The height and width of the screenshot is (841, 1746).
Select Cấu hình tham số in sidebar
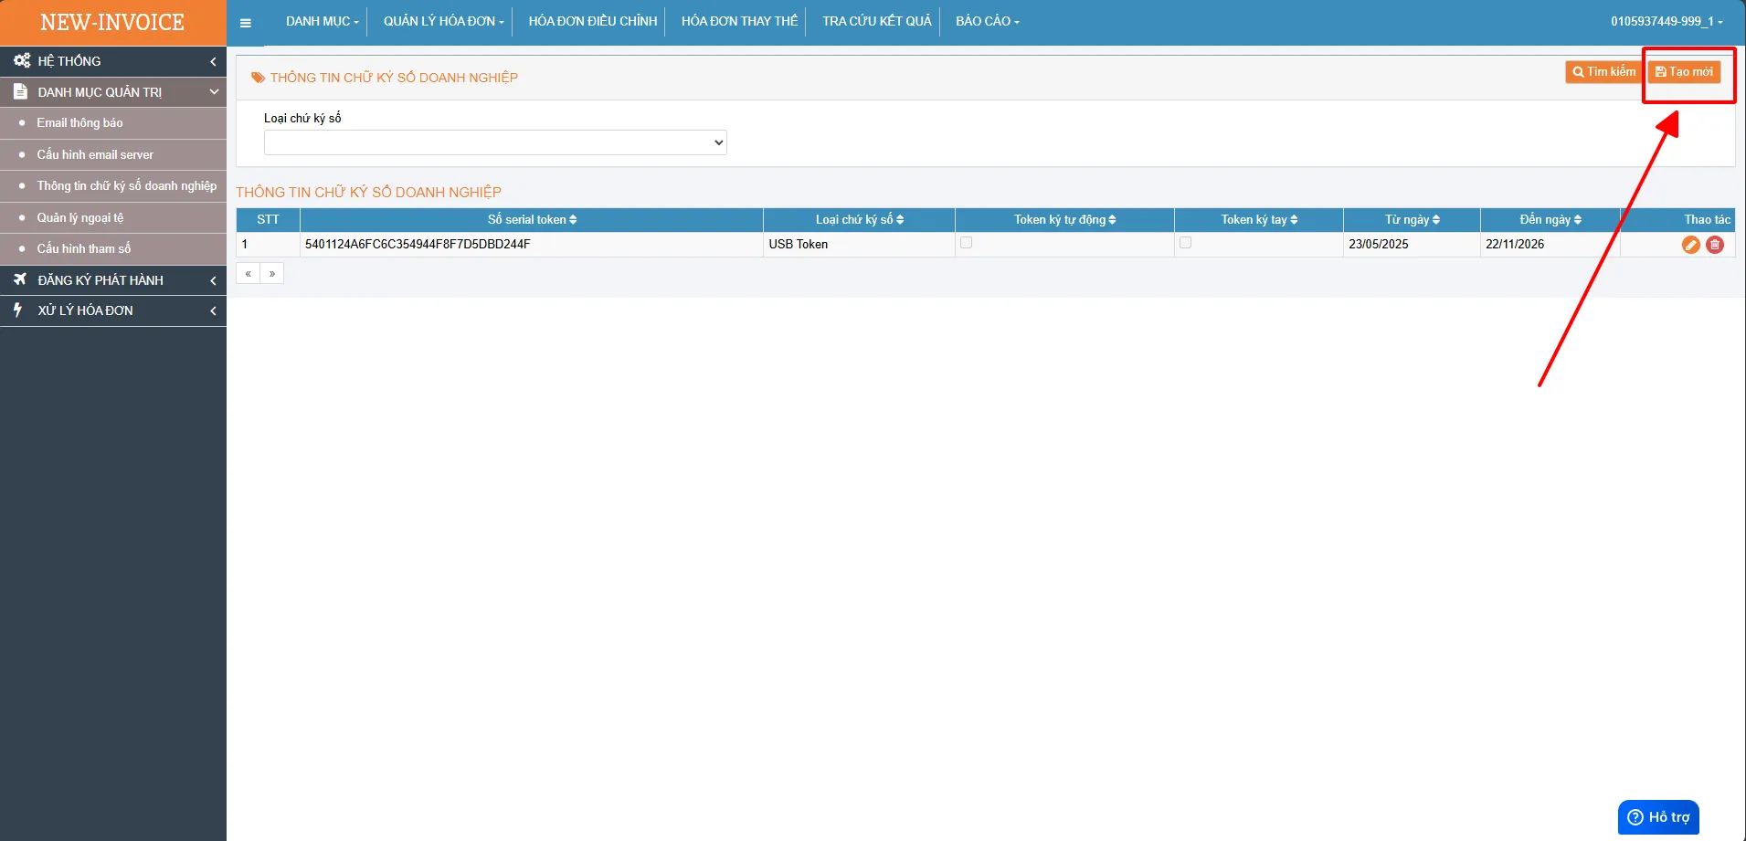[x=113, y=248]
